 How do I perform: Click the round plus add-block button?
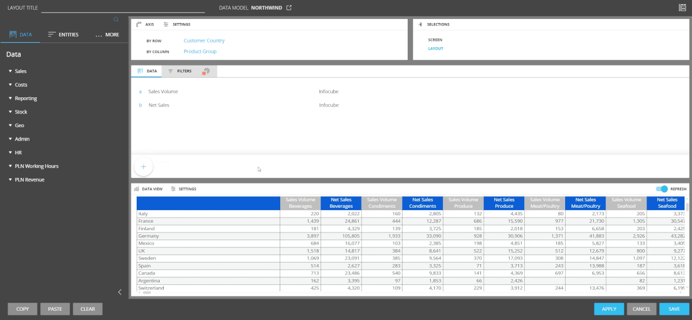[143, 167]
